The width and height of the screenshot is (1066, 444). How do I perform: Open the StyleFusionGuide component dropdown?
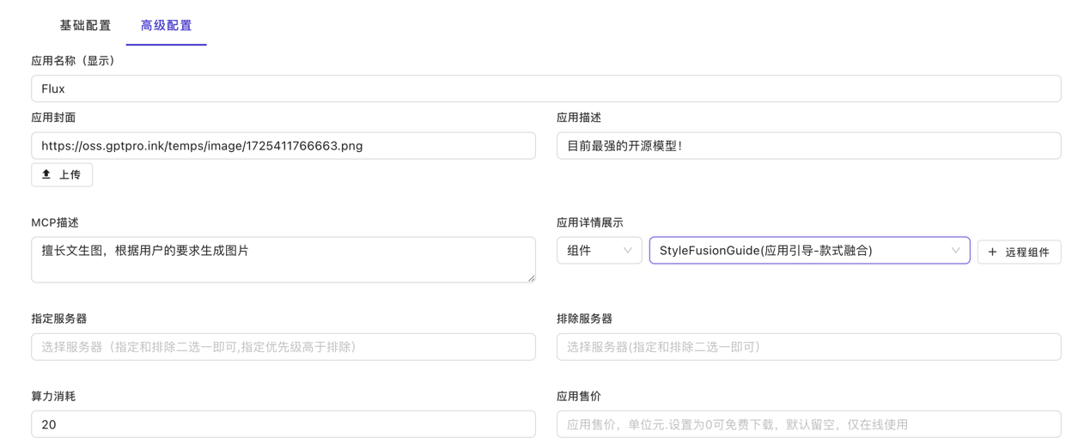click(x=809, y=251)
